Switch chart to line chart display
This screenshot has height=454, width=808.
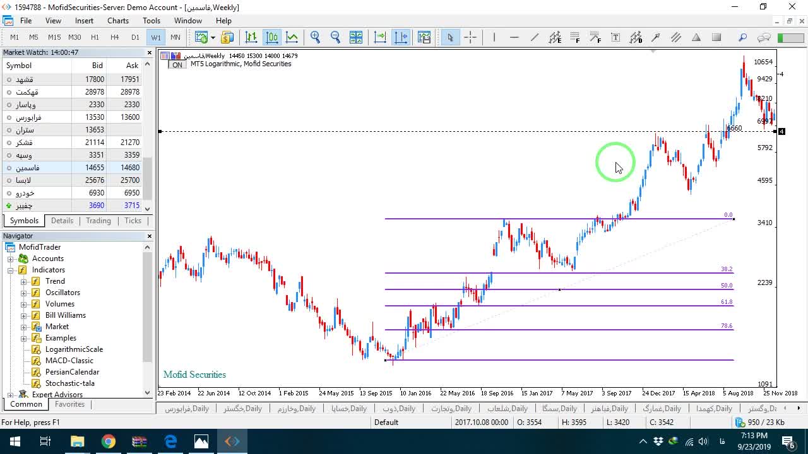point(292,37)
